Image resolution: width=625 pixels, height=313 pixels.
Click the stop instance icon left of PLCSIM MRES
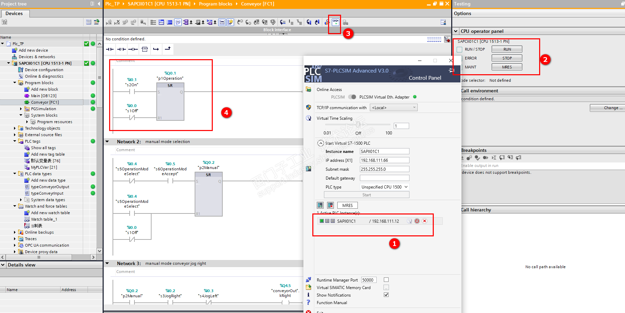click(x=330, y=205)
